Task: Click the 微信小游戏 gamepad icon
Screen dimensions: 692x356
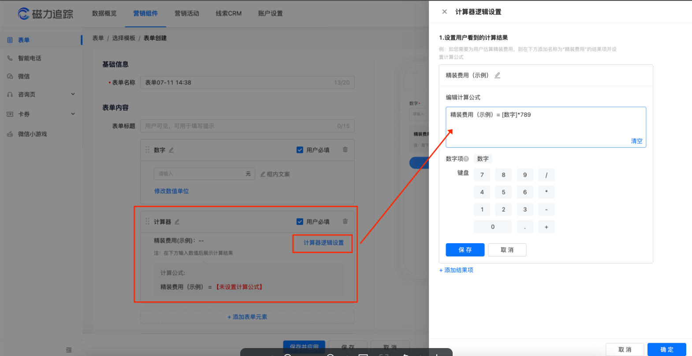Action: [10, 134]
